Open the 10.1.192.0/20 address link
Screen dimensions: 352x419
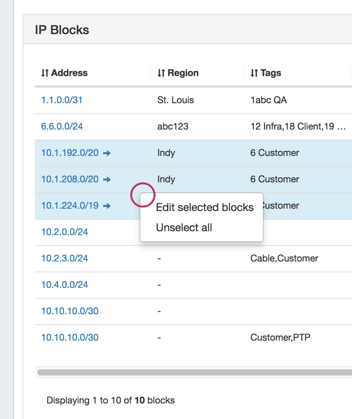coord(70,153)
